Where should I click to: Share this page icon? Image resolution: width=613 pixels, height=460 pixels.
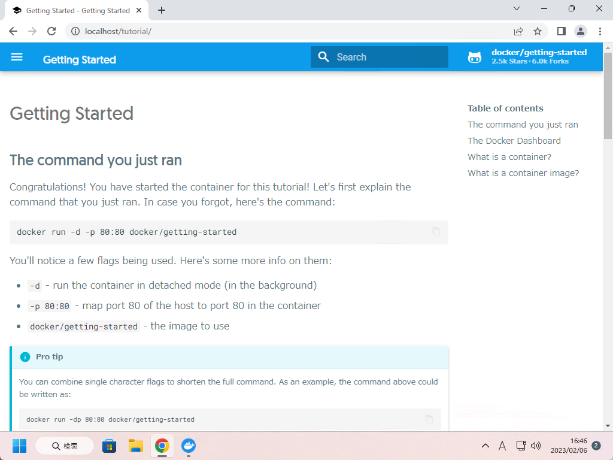click(518, 31)
